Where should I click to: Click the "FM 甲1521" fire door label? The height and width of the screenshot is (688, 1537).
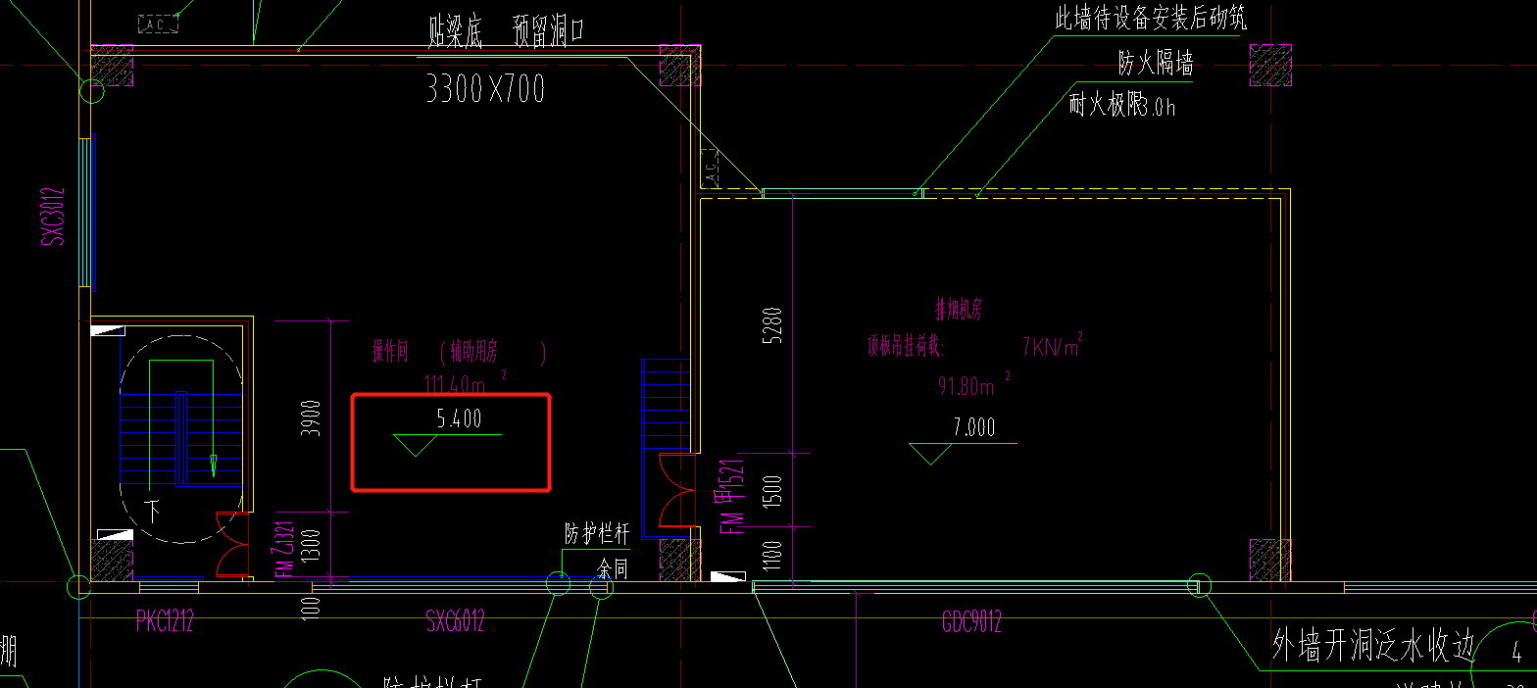(x=732, y=497)
